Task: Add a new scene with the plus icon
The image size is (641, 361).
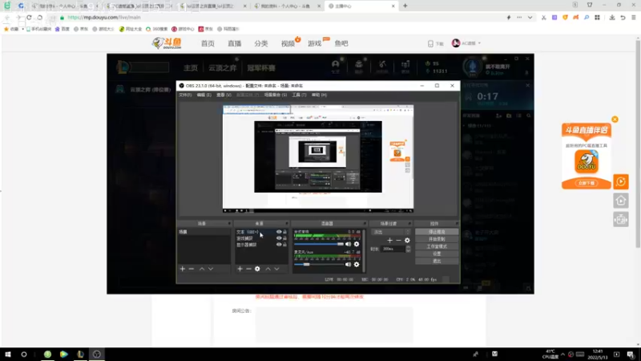Action: 183,269
